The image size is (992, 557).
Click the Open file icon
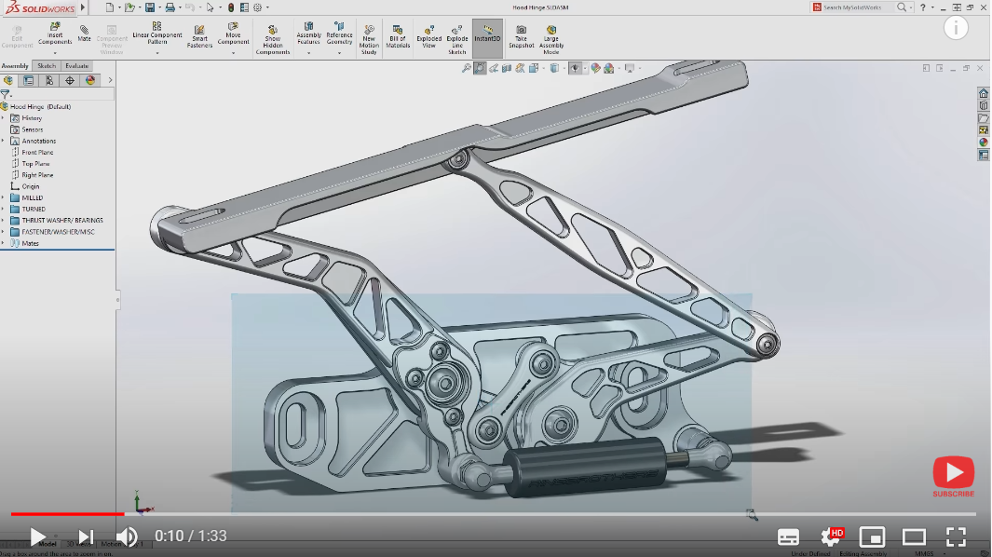click(x=129, y=7)
